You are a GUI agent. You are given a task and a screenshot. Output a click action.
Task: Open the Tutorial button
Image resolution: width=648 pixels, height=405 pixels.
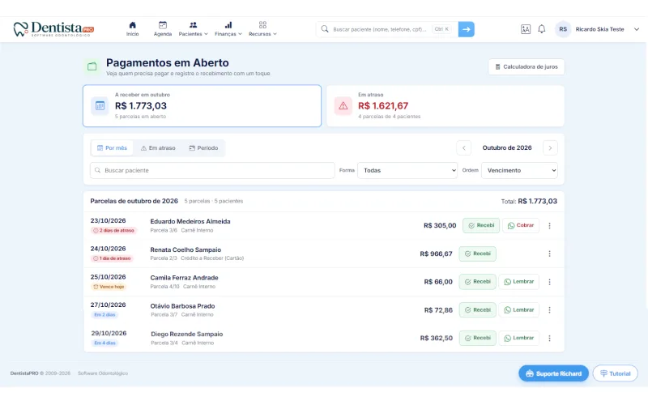click(x=616, y=373)
